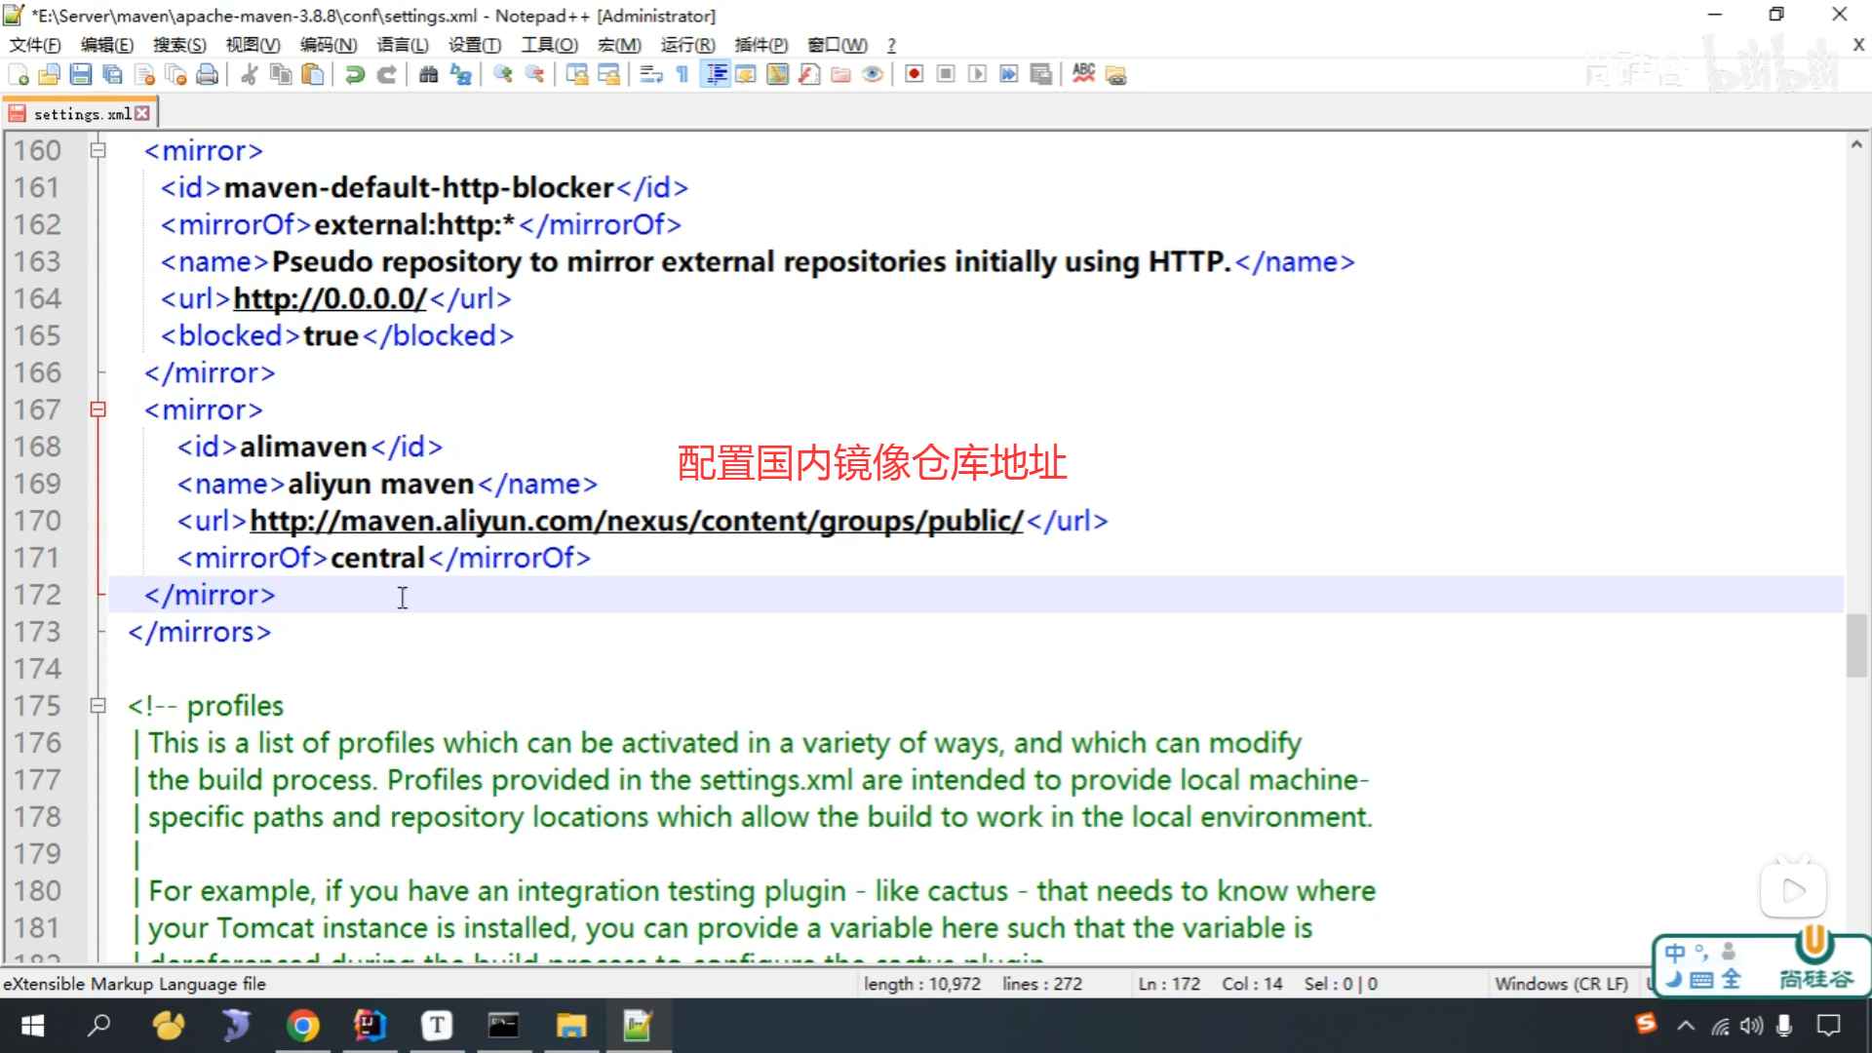
Task: Start macro recording with red dot icon
Action: [914, 75]
